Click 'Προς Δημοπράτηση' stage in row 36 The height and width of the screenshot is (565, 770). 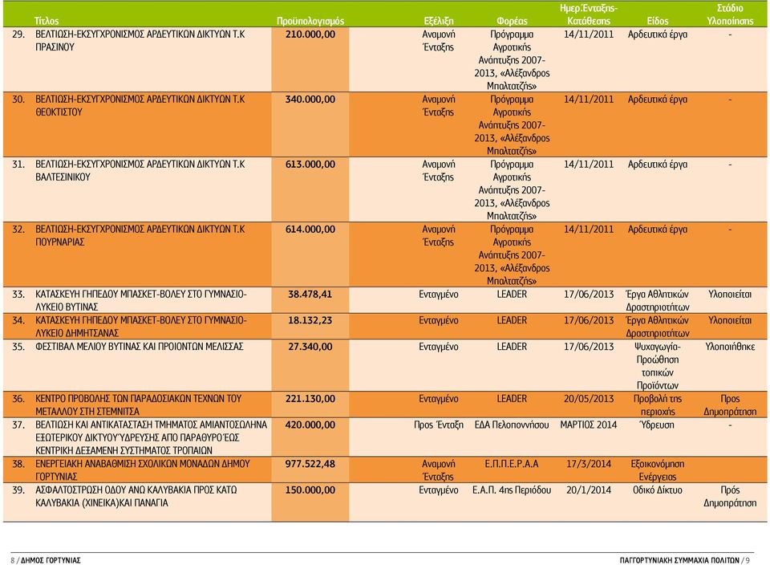click(x=730, y=404)
